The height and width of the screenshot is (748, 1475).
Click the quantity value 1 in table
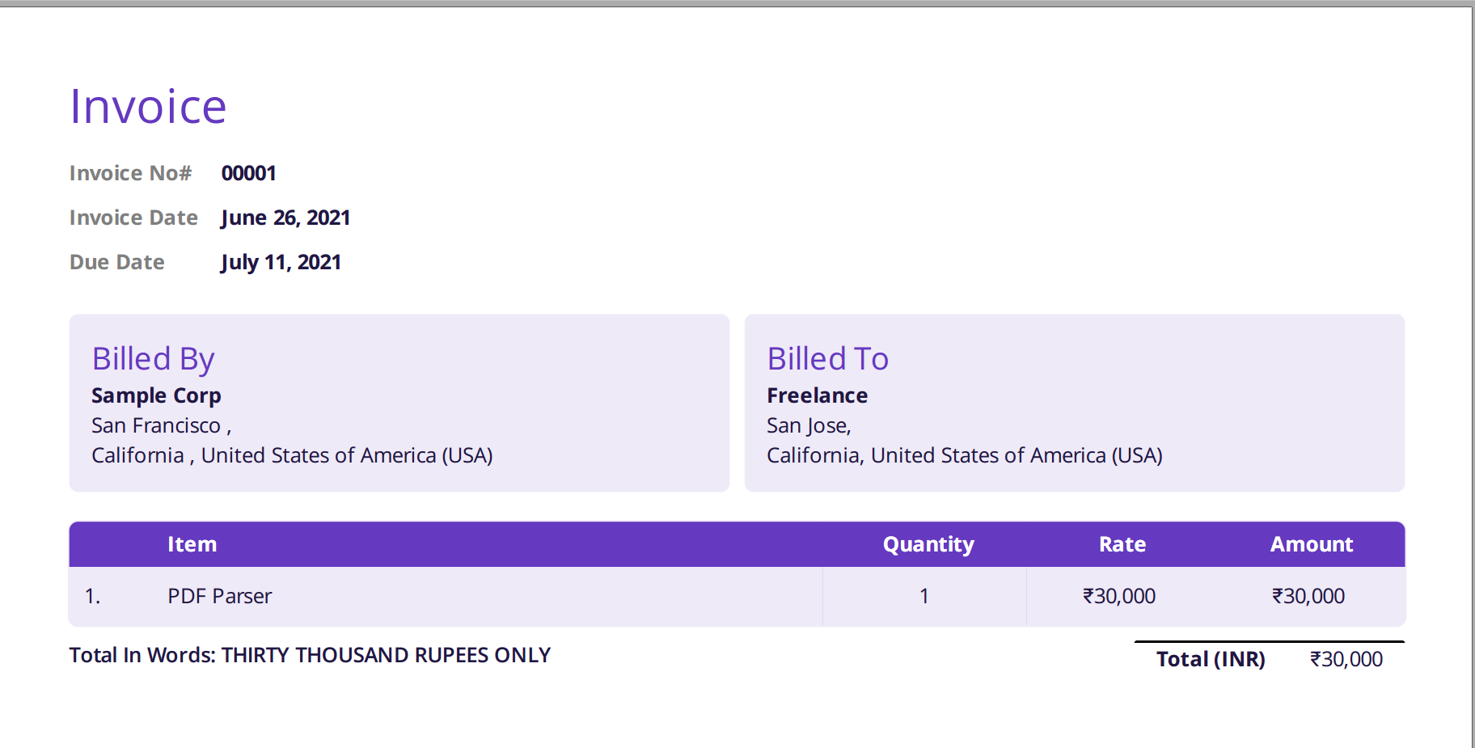(x=923, y=596)
